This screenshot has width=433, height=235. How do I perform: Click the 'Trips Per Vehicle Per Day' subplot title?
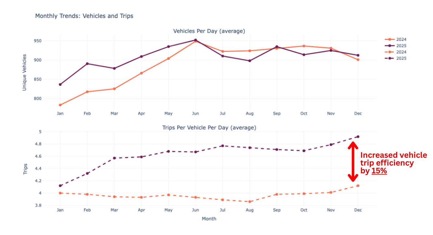click(209, 128)
